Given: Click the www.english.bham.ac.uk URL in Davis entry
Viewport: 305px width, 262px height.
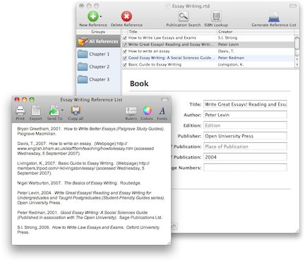Looking at the screenshot, I should coord(75,149).
